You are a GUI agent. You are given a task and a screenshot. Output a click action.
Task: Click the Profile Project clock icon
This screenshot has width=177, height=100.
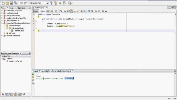tap(70, 3)
